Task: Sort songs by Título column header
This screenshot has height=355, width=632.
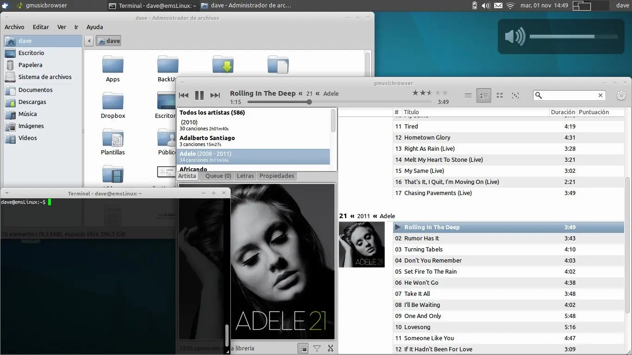Action: pos(476,112)
